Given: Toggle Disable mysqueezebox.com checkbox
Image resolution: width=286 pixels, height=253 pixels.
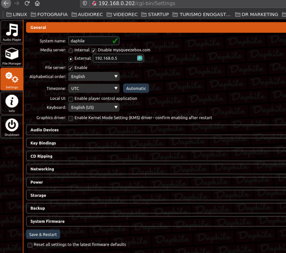Looking at the screenshot, I should [94, 50].
